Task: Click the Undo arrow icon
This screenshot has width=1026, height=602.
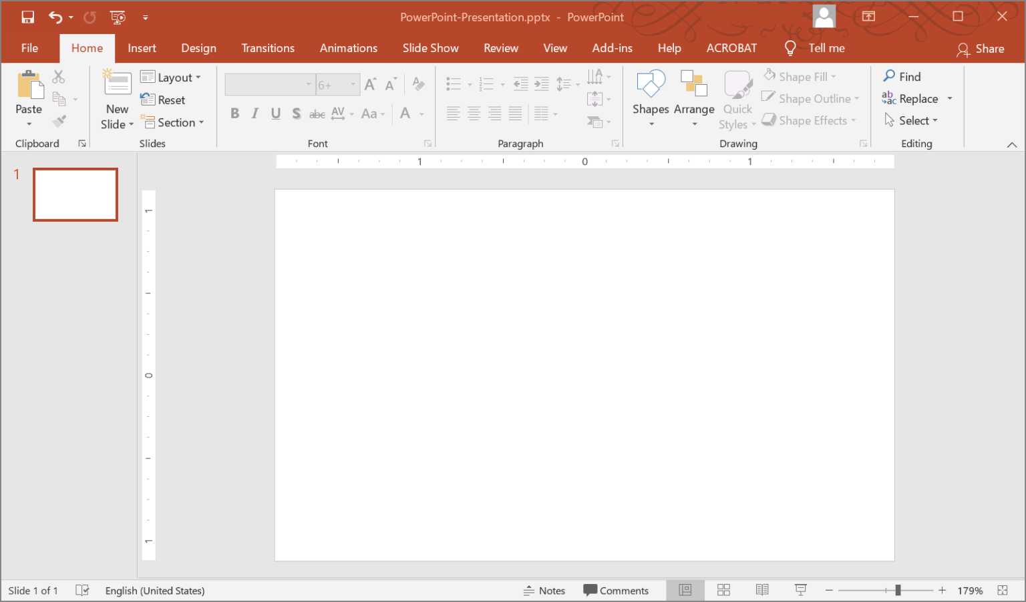Action: pos(55,17)
